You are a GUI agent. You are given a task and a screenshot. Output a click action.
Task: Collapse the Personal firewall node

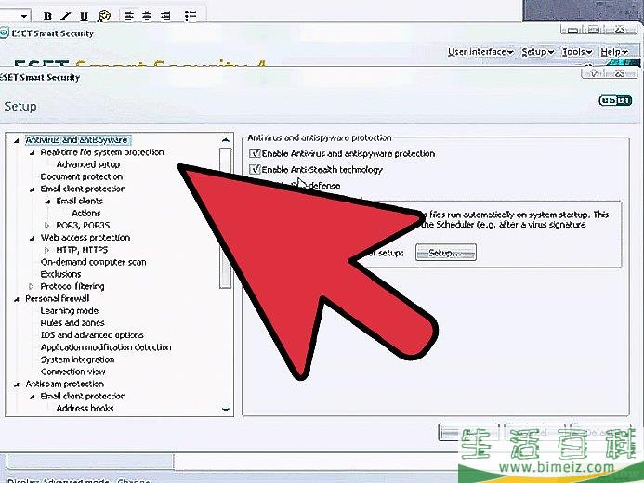[x=17, y=300]
